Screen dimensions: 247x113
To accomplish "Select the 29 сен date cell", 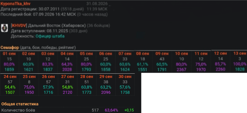I will click(106, 77).
